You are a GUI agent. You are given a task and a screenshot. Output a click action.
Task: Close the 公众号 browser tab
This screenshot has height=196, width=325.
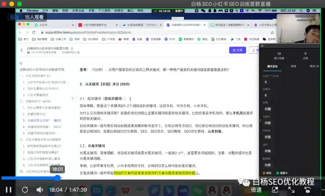[73, 25]
